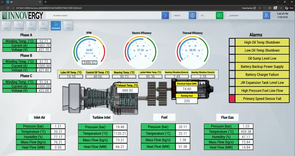Screen dimensions: 295x156
Task: Click the browser back arrow
Action: coord(2,8)
